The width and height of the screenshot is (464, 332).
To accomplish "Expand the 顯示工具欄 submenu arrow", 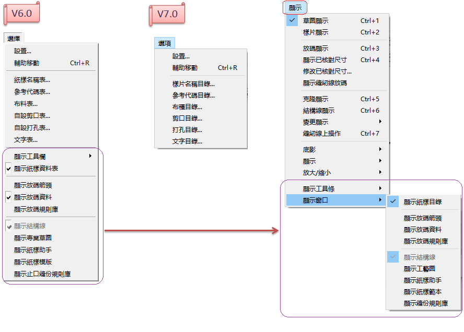I will [90, 156].
